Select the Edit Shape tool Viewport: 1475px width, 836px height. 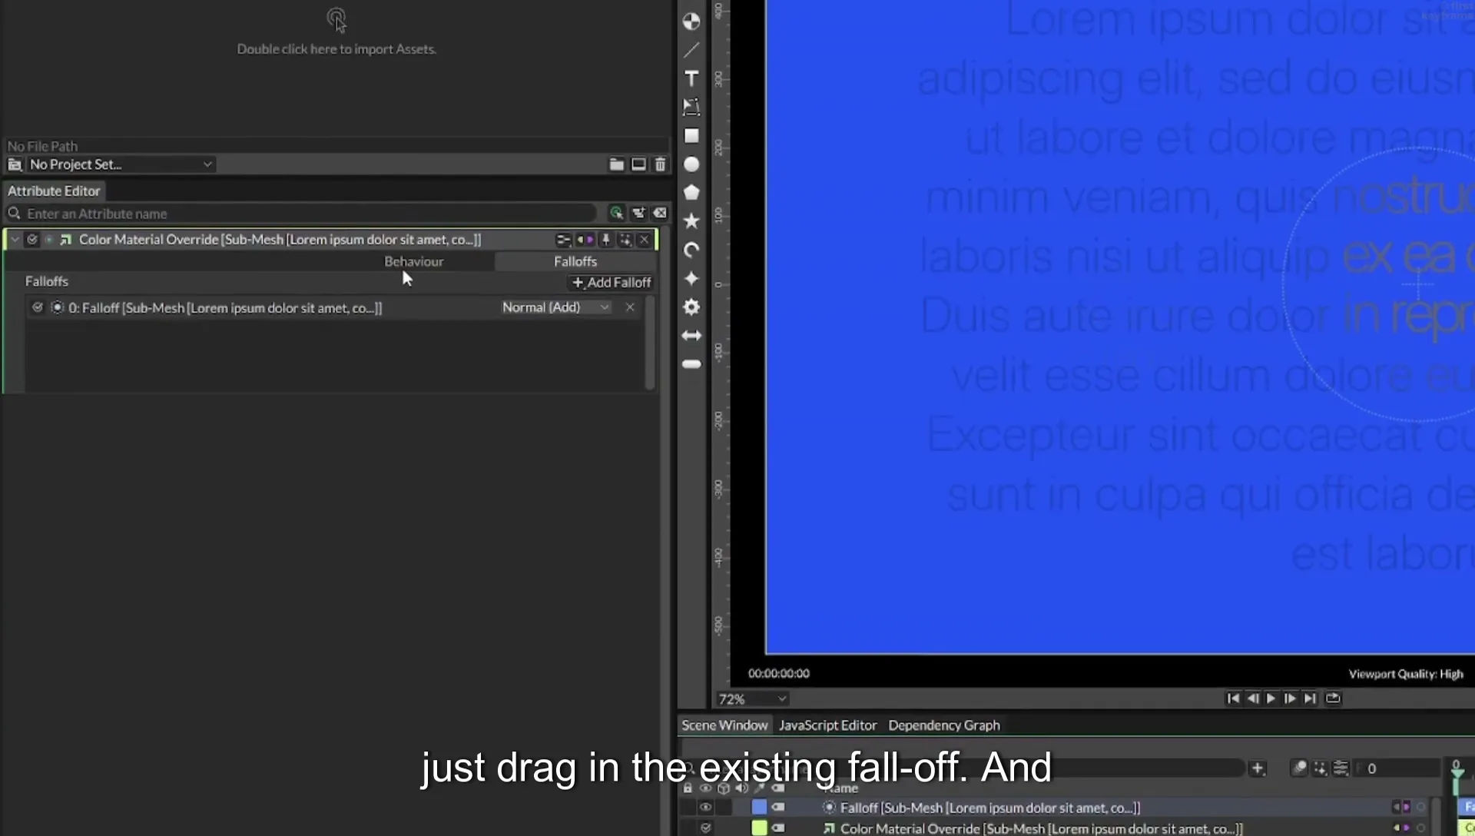(x=691, y=107)
